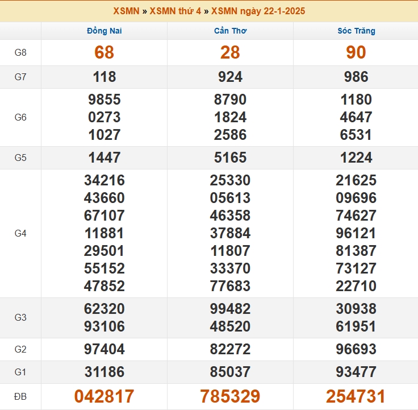
Task: Select G4 number 96121
Action: pos(356,233)
